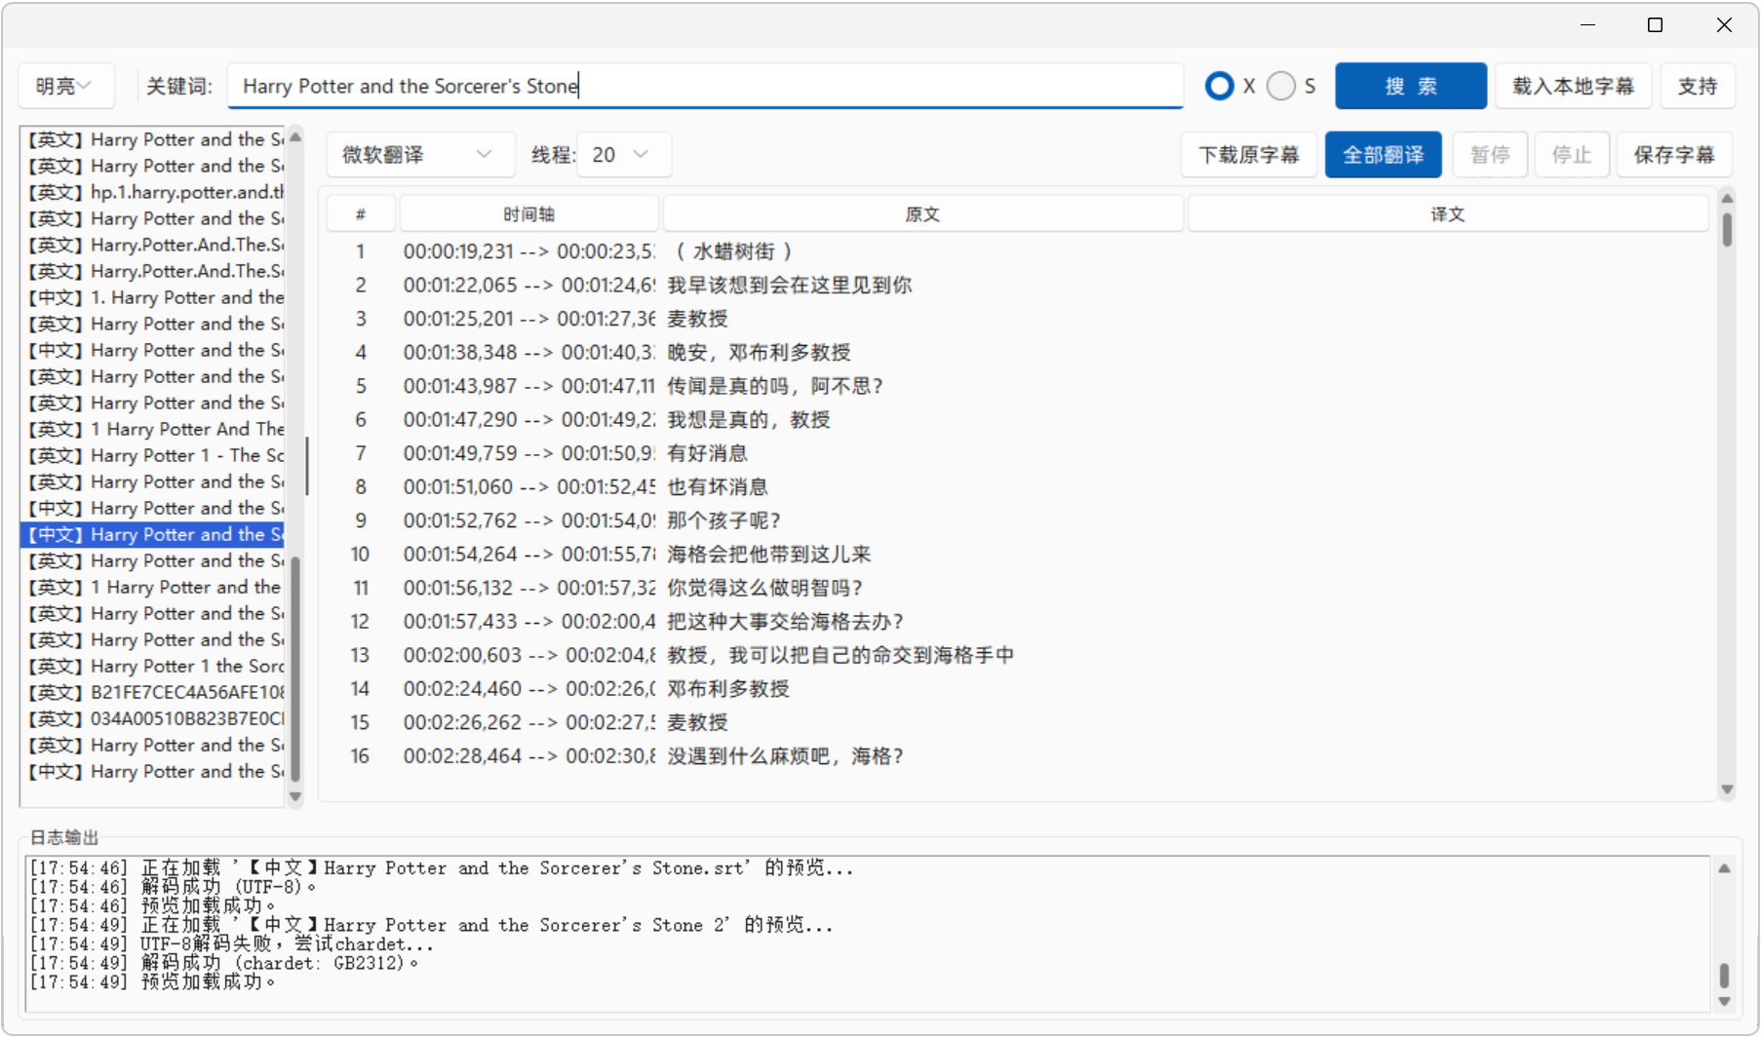Click the log output scrollbar thumb

pyautogui.click(x=1724, y=975)
